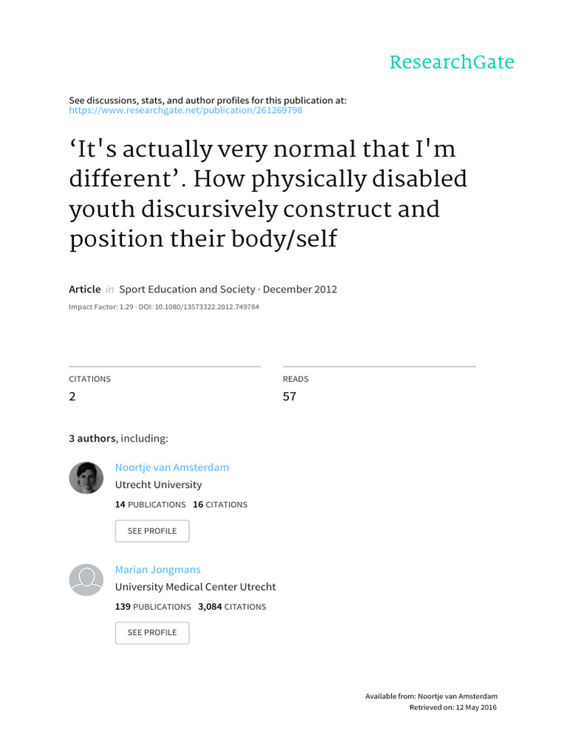Click the CITATIONS count of 2
This screenshot has height=756, width=567.
pyautogui.click(x=72, y=396)
